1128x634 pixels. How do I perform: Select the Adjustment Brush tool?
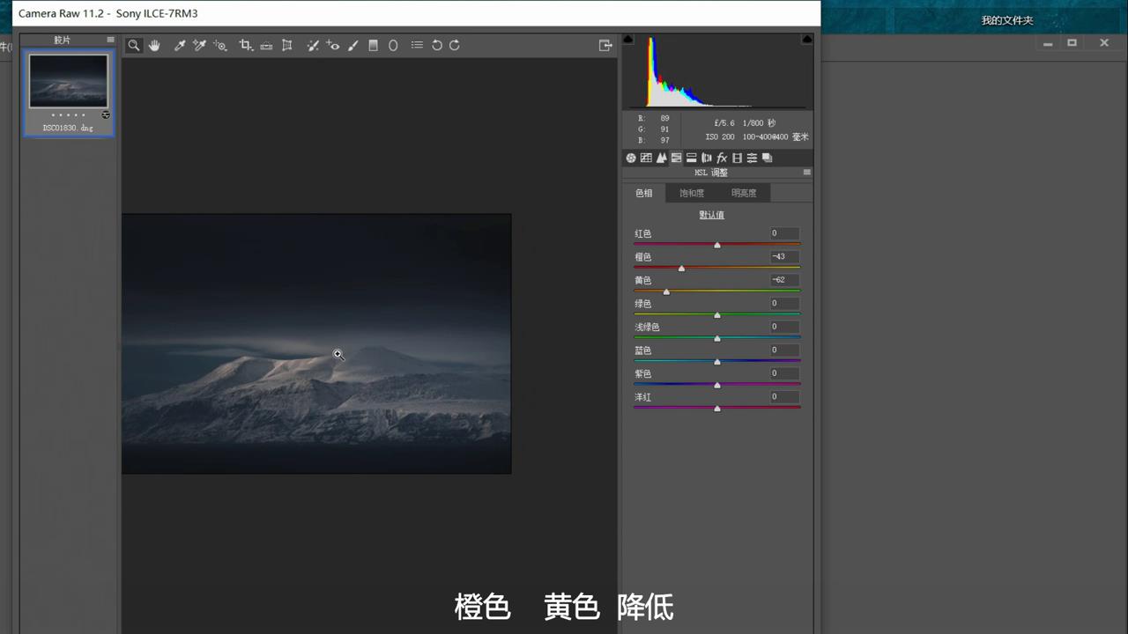click(x=353, y=45)
